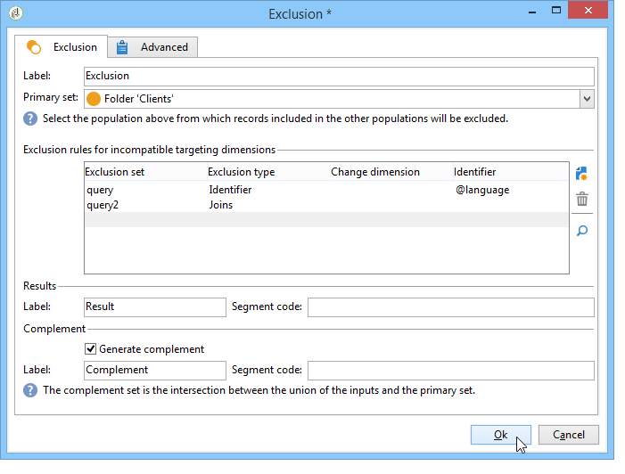Viewport: 625px width, 474px height.
Task: Toggle Generate complement checkbox
Action: pyautogui.click(x=90, y=349)
